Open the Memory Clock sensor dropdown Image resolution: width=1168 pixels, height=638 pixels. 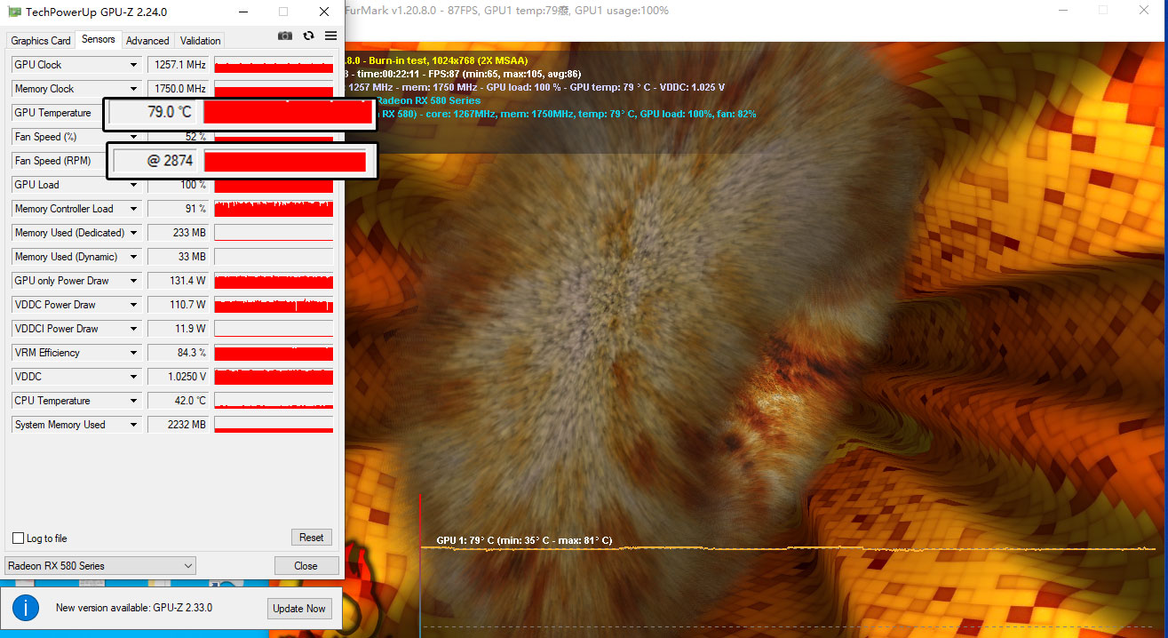[x=134, y=89]
